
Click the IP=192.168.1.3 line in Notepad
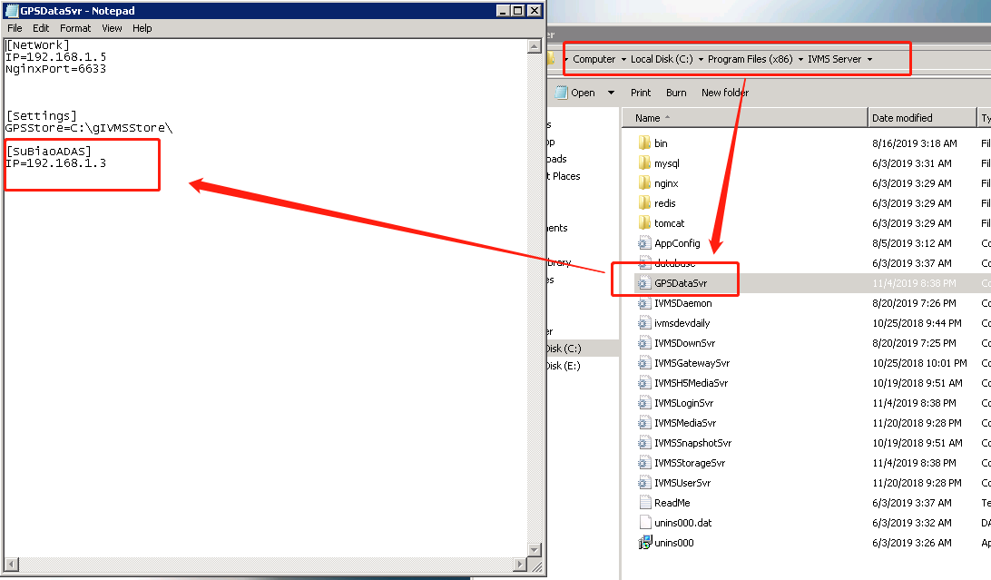pos(55,163)
